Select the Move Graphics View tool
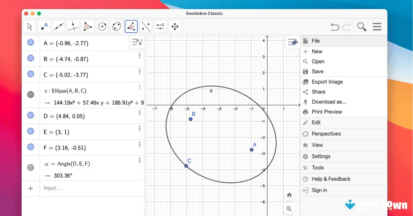This screenshot has height=216, width=413. click(175, 26)
